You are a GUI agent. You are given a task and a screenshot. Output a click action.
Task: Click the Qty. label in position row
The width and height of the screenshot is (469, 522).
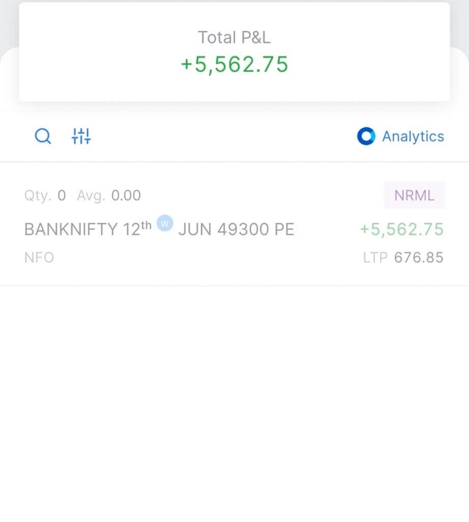tap(37, 195)
